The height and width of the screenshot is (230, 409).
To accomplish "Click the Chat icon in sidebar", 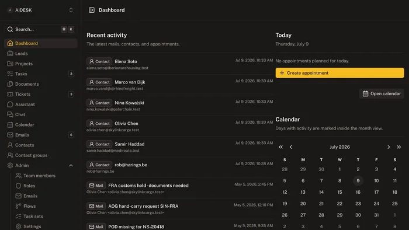I will (10, 114).
